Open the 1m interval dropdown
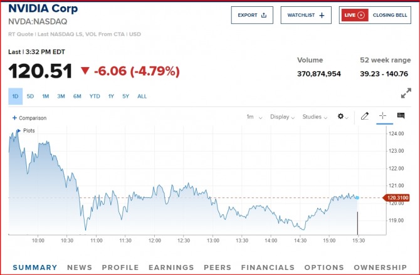This screenshot has width=420, height=275. click(253, 117)
